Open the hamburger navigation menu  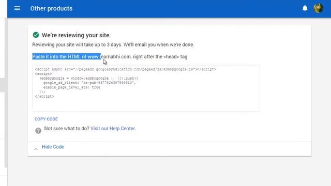click(17, 8)
